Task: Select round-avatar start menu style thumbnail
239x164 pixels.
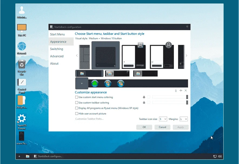Action: 162,56
